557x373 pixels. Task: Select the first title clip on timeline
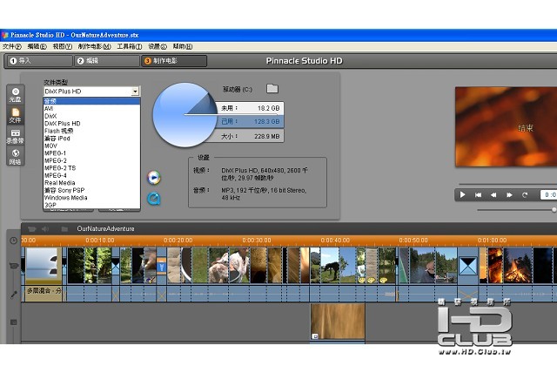click(44, 266)
